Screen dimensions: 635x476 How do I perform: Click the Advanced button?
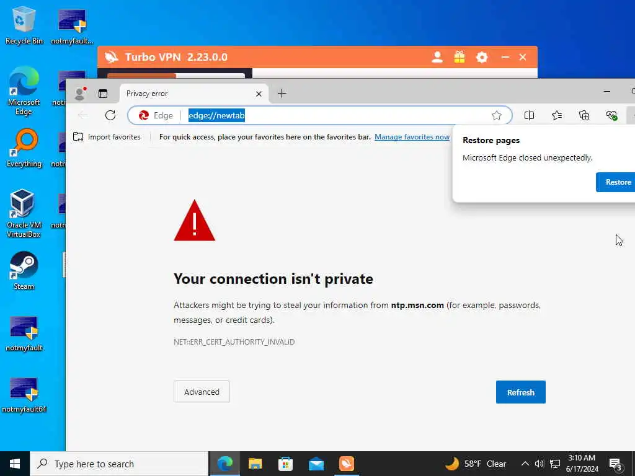pyautogui.click(x=202, y=392)
